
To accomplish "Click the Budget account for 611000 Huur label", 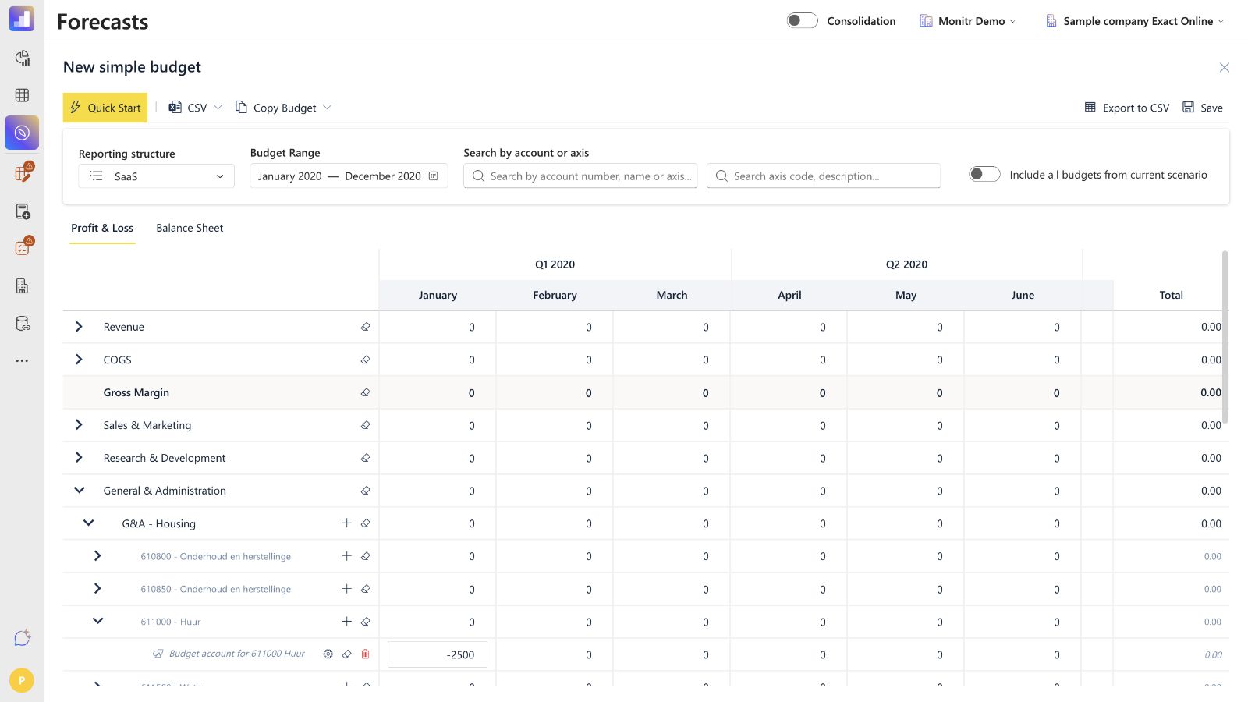I will [237, 654].
